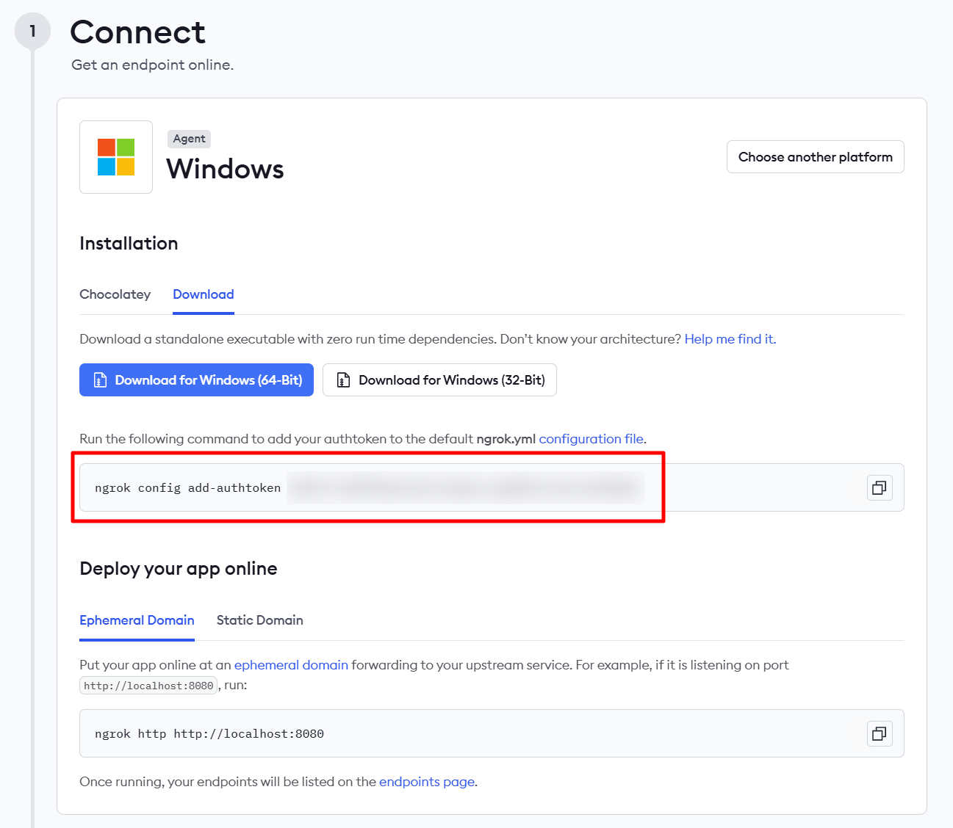Select the Ephemeral Domain tab
953x828 pixels.
pyautogui.click(x=137, y=620)
